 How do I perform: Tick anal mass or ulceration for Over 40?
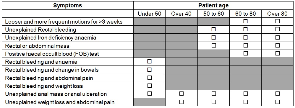click(181, 94)
